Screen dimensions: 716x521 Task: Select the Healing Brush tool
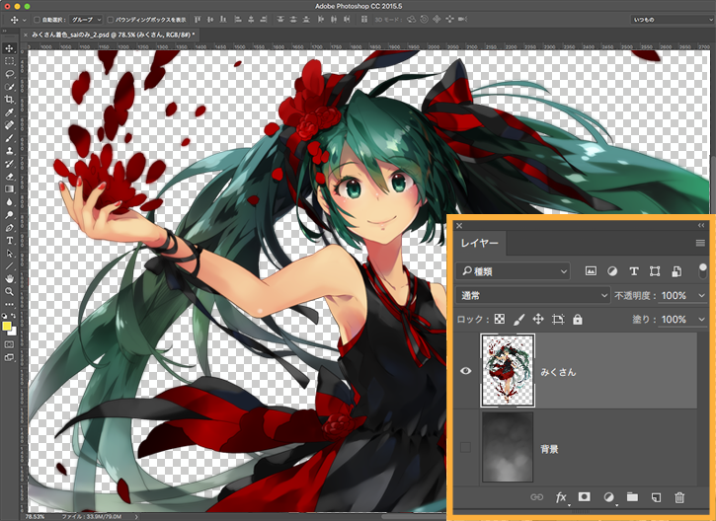pos(9,125)
